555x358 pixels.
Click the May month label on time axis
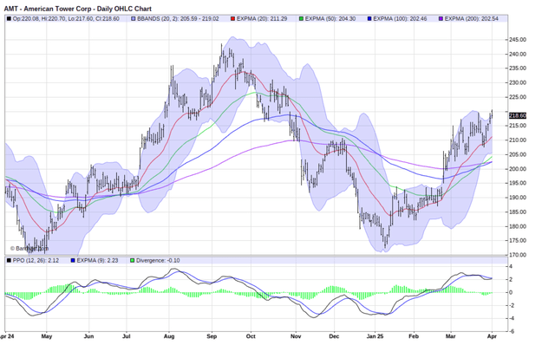(47, 336)
